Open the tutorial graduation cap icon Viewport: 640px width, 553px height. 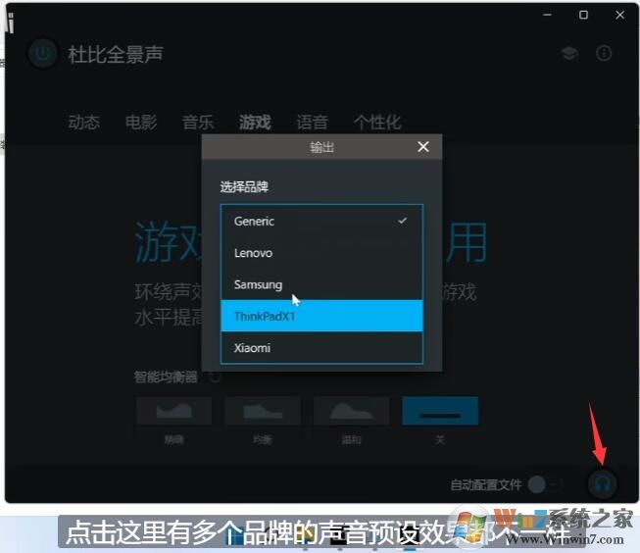569,54
